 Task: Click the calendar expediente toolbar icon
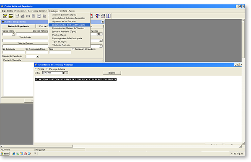coord(5,16)
